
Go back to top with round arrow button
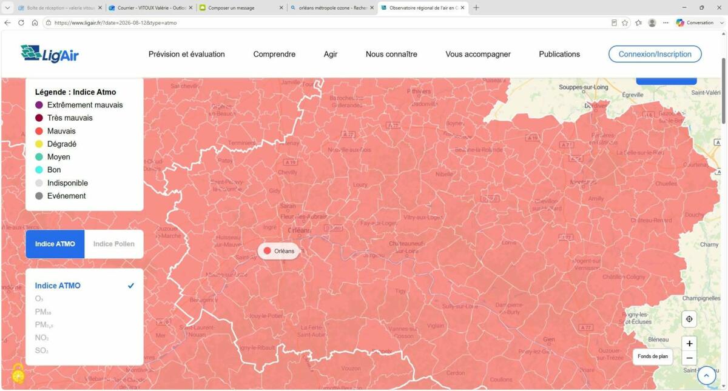click(x=707, y=375)
